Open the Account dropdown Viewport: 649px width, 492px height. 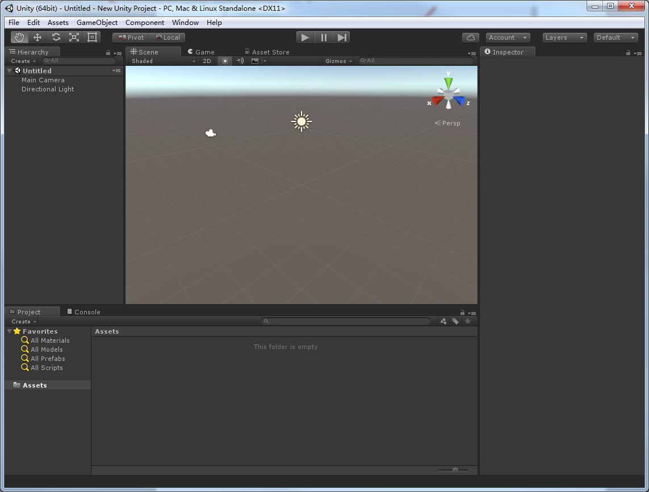(x=508, y=37)
